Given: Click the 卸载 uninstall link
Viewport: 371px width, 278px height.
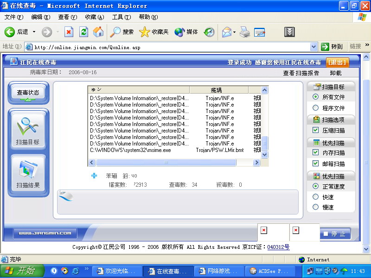Looking at the screenshot, I should point(335,73).
